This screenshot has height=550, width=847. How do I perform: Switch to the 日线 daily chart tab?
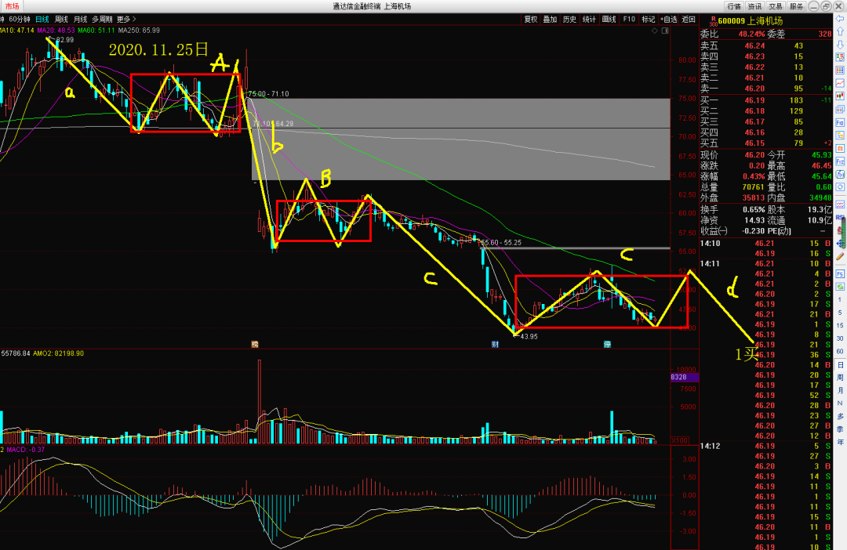(42, 20)
